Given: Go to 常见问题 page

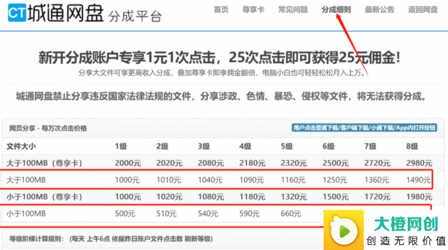Looking at the screenshot, I should point(293,9).
